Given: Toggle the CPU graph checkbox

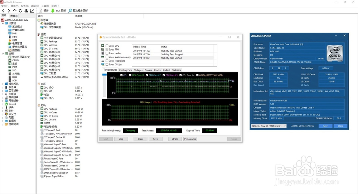Looking at the screenshot, I should (121, 75).
